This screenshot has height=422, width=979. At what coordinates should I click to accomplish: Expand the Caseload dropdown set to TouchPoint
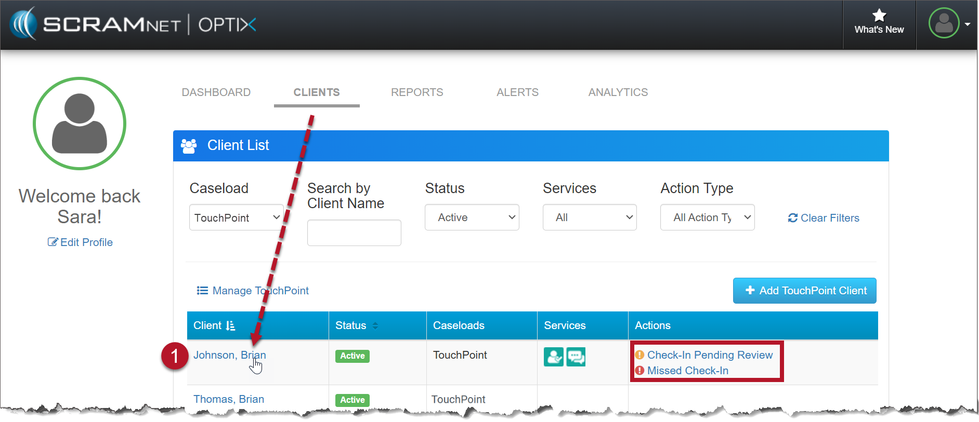[x=237, y=217]
